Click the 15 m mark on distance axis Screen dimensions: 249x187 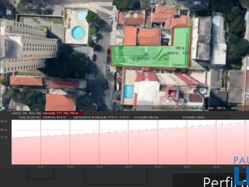click(x=99, y=167)
